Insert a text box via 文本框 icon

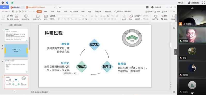point(124,16)
